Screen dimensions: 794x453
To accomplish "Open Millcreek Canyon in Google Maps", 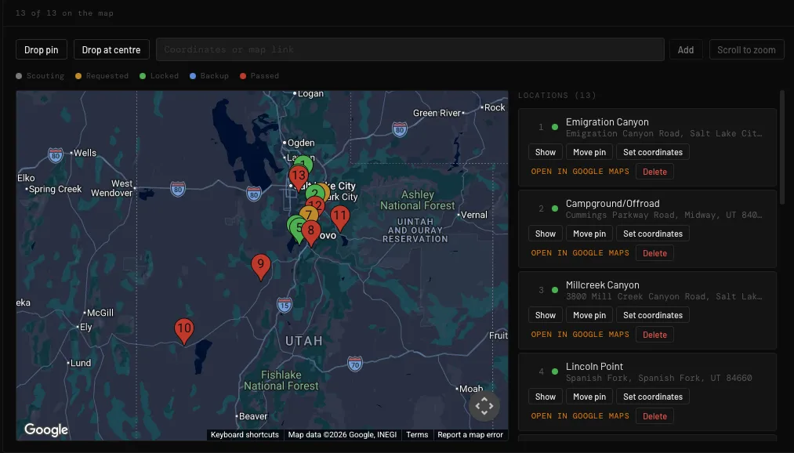I will coord(580,335).
